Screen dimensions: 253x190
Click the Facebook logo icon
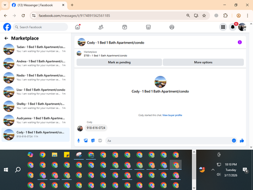tap(7, 27)
